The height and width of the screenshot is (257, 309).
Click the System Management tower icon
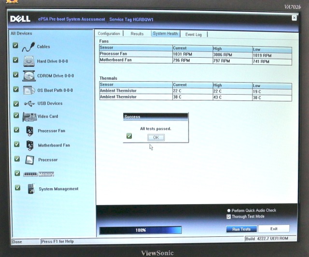pos(31,189)
